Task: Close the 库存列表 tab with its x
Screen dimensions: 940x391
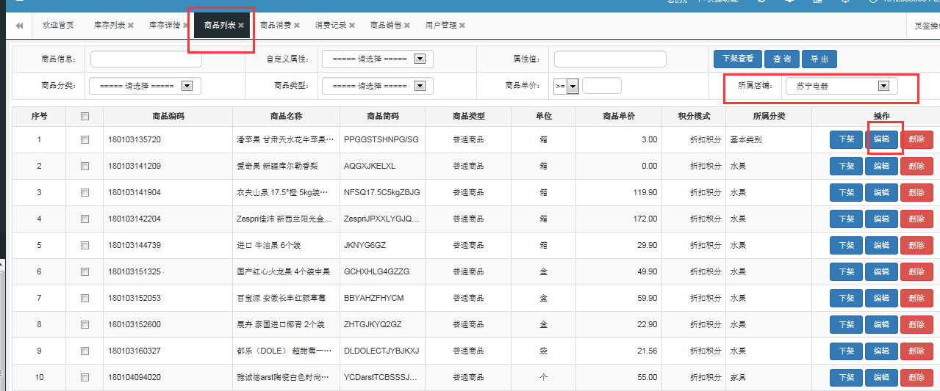Action: coord(131,25)
